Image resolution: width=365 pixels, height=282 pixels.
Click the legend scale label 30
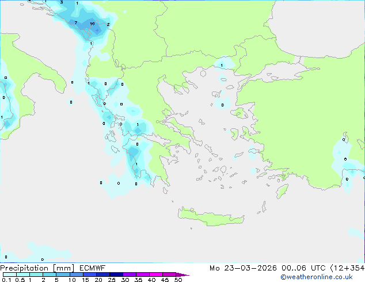pyautogui.click(x=125, y=280)
